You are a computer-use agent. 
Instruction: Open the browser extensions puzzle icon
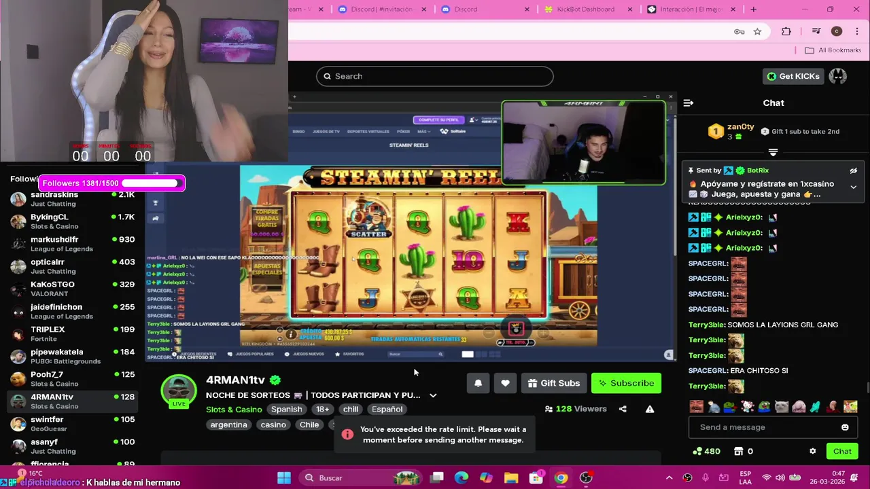(x=786, y=31)
